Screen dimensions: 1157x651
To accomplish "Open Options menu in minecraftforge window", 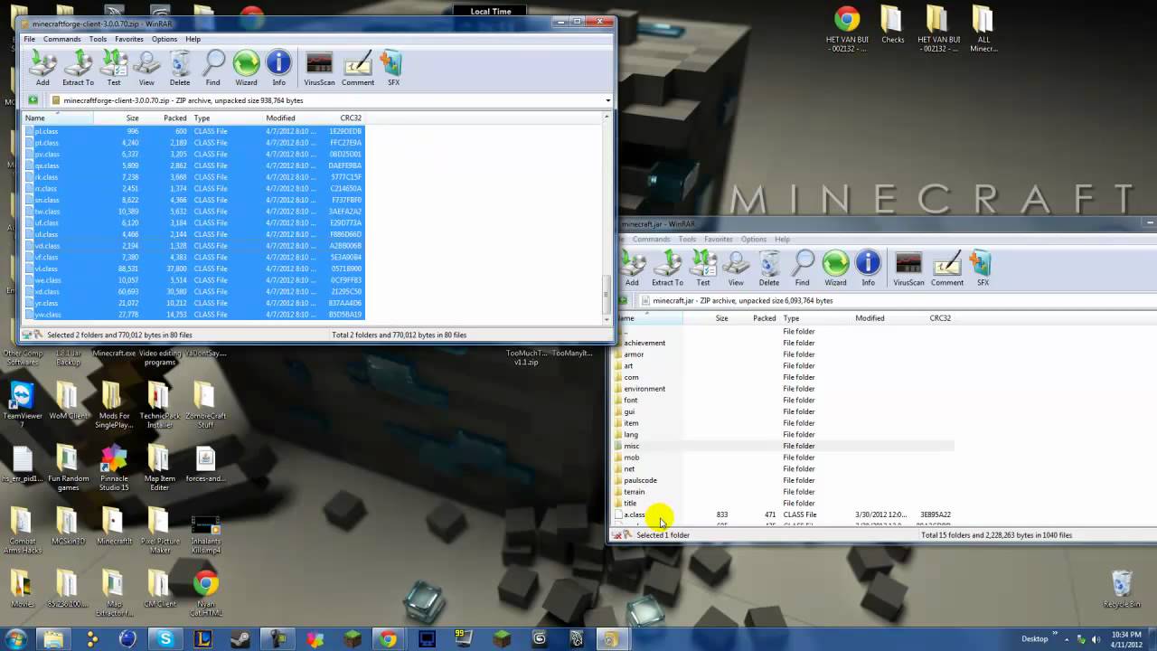I will pyautogui.click(x=165, y=39).
